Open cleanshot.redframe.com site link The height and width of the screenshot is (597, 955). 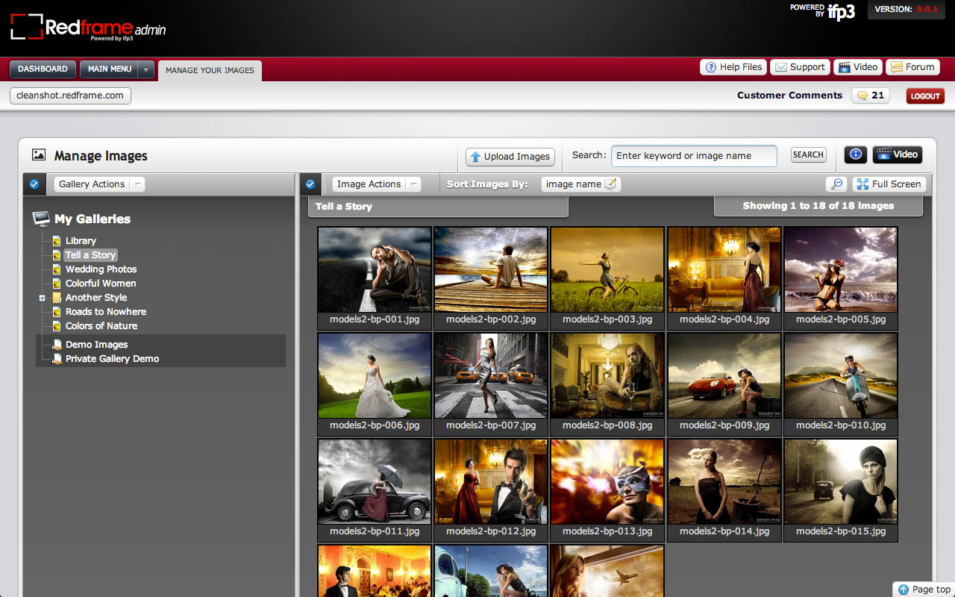pos(70,96)
